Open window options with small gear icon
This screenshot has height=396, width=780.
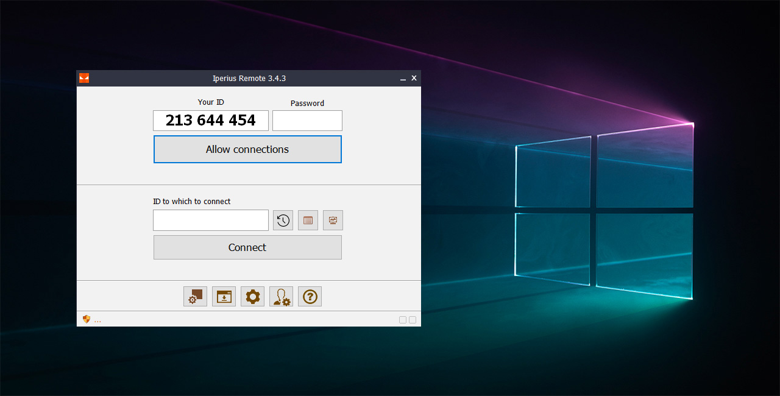coord(195,297)
